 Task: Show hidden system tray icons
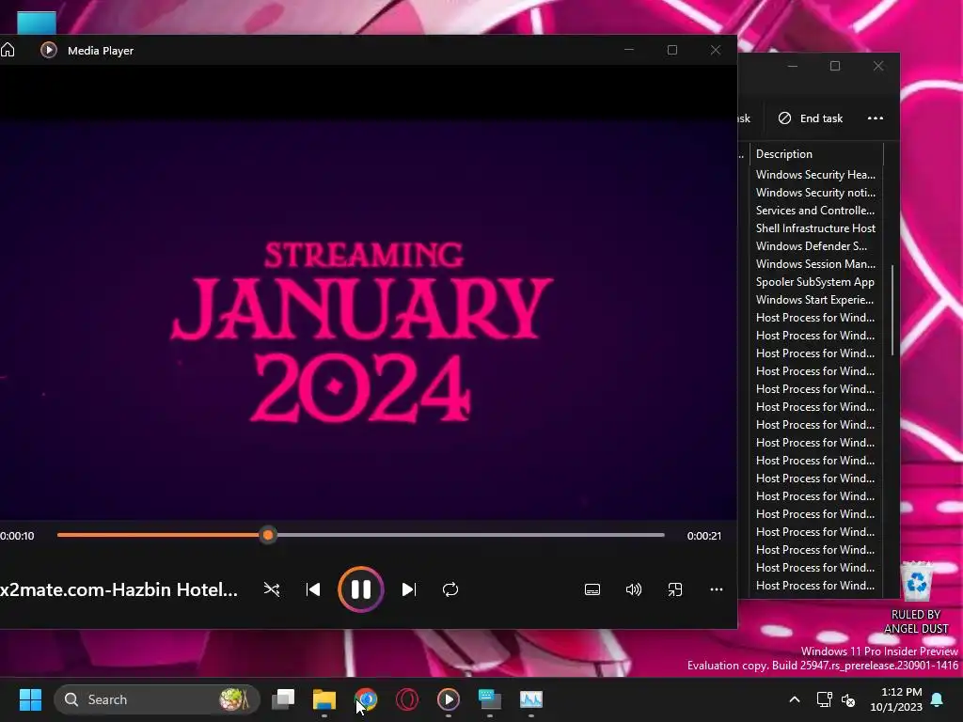tap(794, 699)
